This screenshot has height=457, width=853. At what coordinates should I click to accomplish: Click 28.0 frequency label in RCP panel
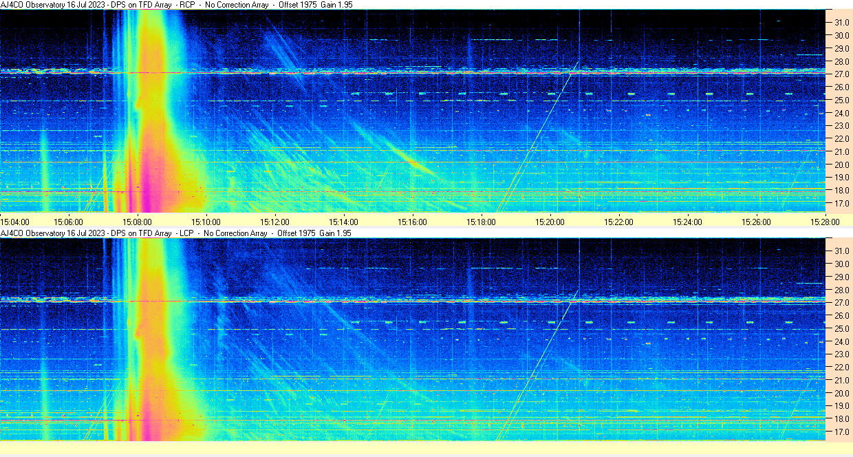[x=842, y=61]
